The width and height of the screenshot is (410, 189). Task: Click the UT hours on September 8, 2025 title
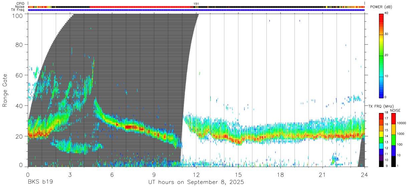(x=196, y=182)
